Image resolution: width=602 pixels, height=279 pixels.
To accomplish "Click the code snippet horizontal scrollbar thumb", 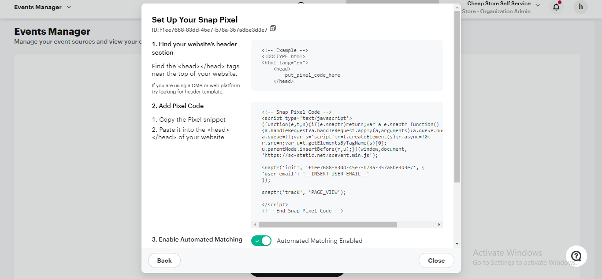I will 327,225.
